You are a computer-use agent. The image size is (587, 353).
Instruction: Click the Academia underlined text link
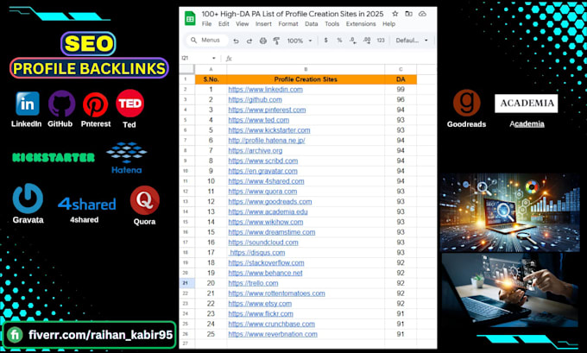point(527,124)
